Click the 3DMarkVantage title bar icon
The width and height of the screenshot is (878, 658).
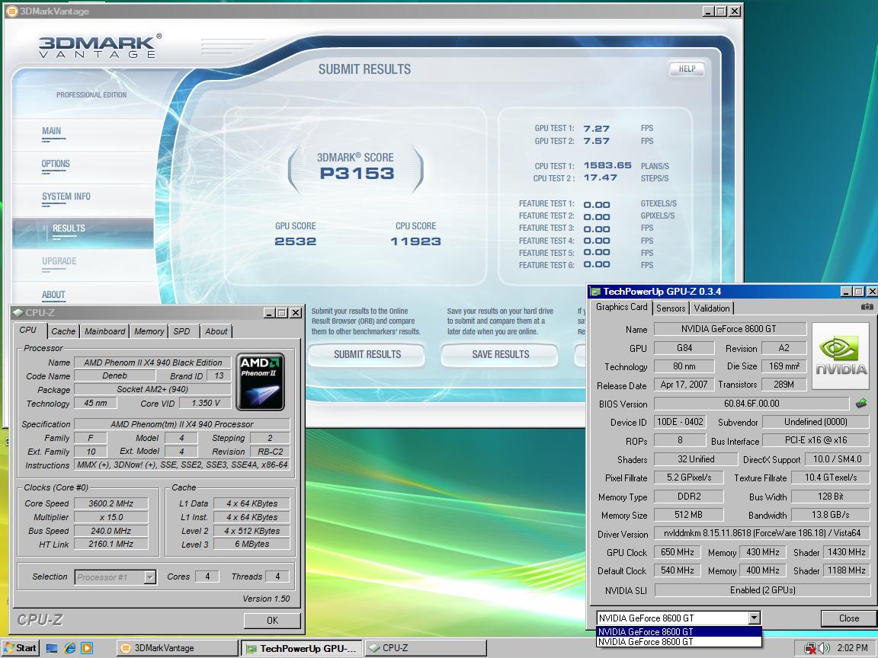11,11
